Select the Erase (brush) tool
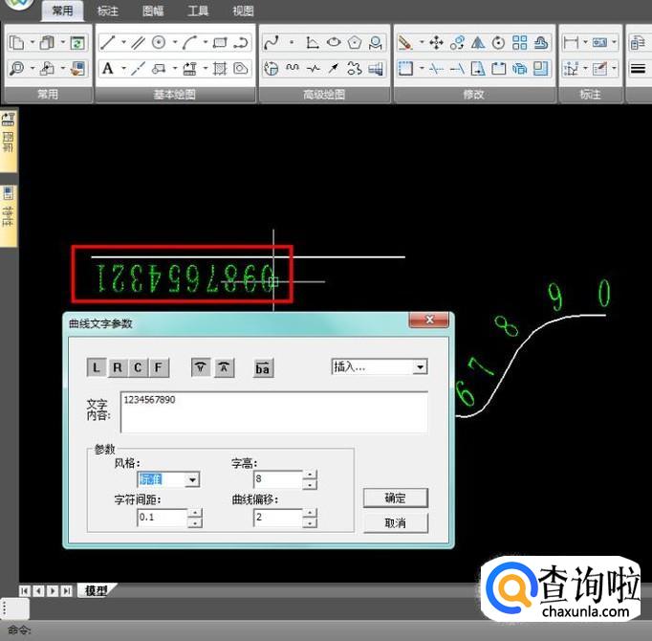Screen dimensions: 652x641 [405, 42]
